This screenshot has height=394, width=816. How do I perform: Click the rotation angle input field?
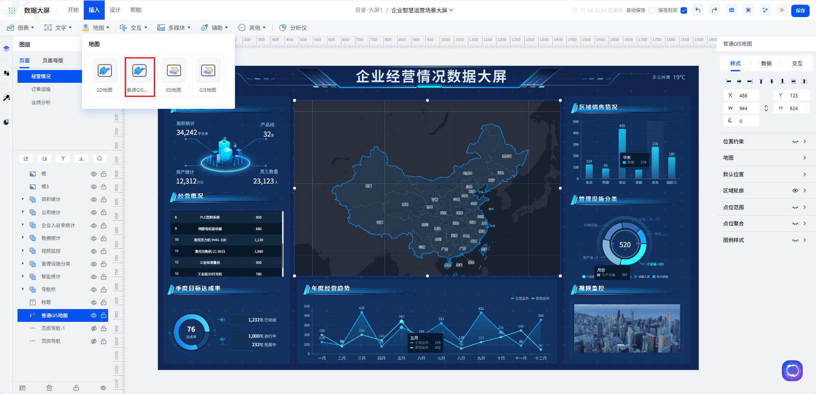tap(741, 121)
